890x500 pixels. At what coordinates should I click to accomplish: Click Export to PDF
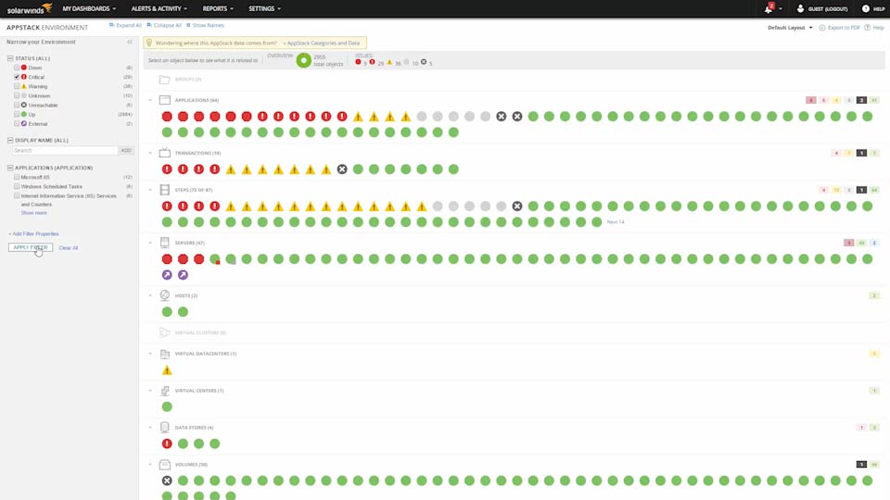tap(840, 27)
